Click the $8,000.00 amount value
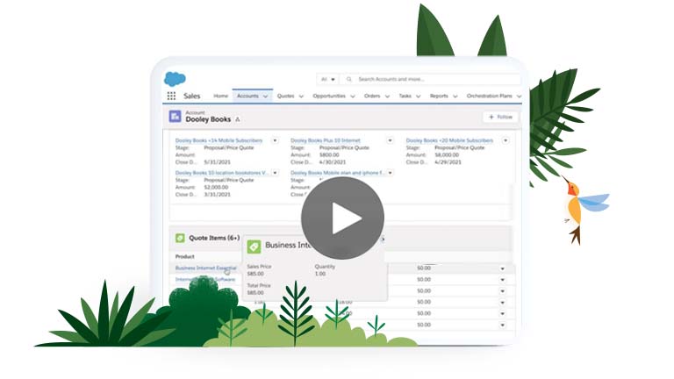This screenshot has width=674, height=379. point(447,154)
